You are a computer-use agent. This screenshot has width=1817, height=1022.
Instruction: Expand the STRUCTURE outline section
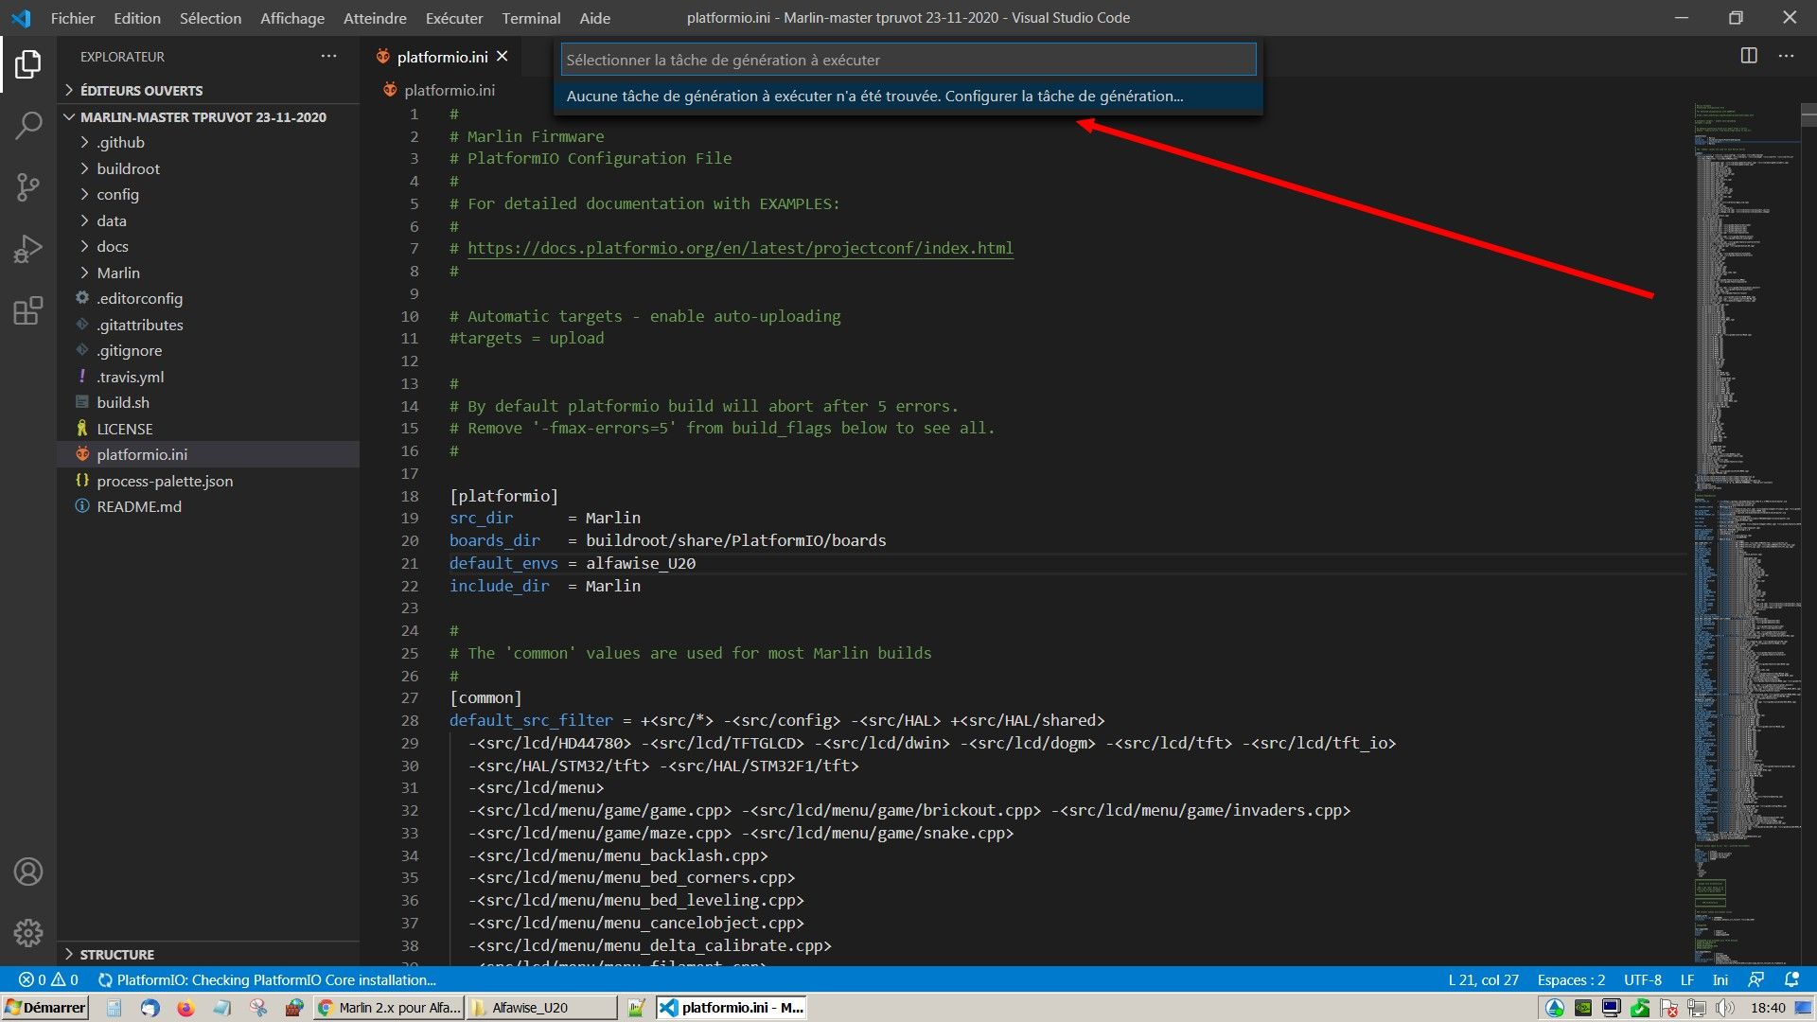coord(208,954)
